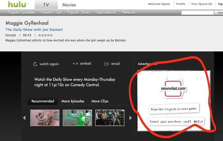Click the email label

click(116, 64)
